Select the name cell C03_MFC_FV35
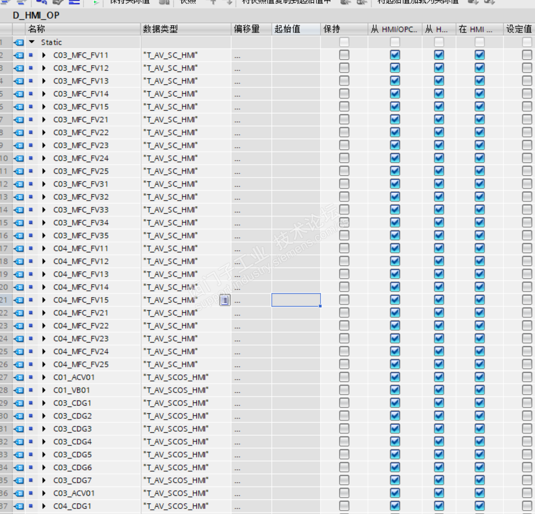This screenshot has width=535, height=514. (x=81, y=236)
